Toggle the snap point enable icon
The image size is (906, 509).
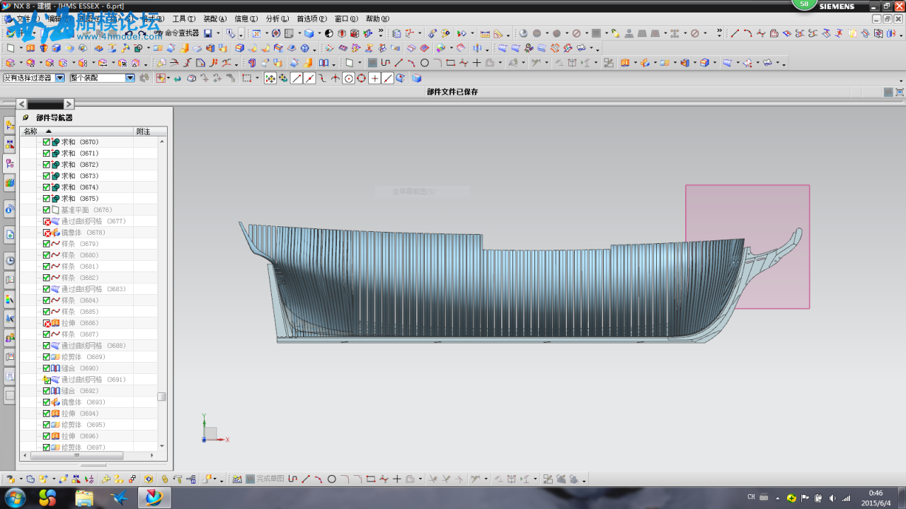270,78
